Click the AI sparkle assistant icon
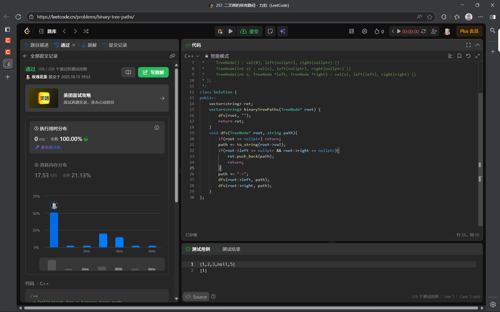This screenshot has width=500, height=312. [283, 31]
